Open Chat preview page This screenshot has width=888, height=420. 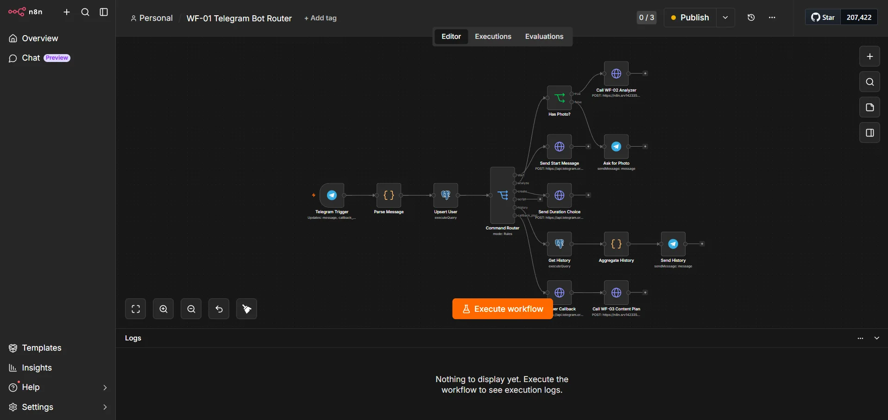(39, 58)
